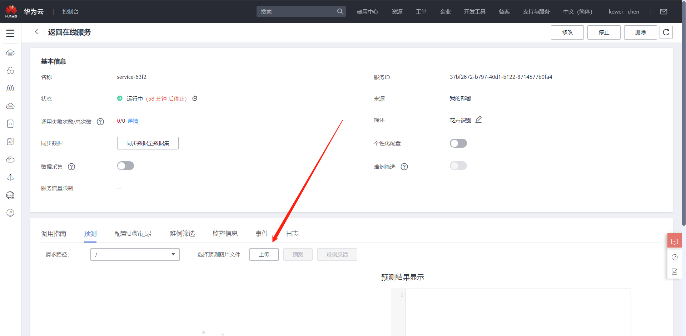This screenshot has height=336, width=686.
Task: Open 备案 in top menu
Action: 504,12
